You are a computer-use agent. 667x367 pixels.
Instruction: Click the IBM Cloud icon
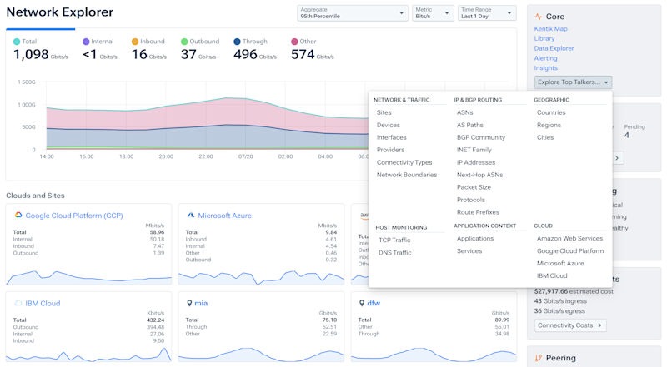pos(18,303)
